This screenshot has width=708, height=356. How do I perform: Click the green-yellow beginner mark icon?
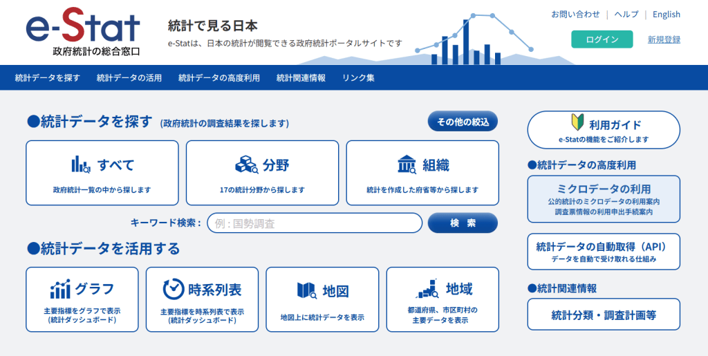point(577,123)
